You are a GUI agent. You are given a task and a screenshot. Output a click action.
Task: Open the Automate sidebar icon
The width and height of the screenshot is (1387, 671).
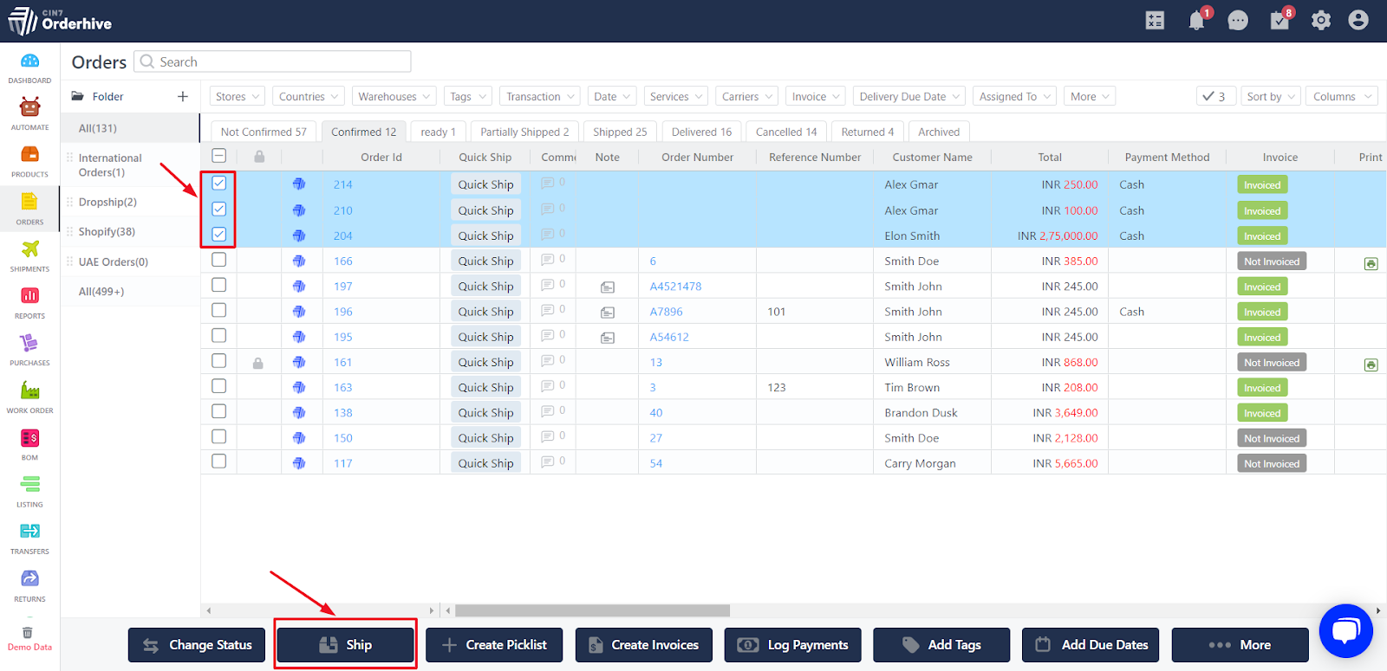(29, 107)
